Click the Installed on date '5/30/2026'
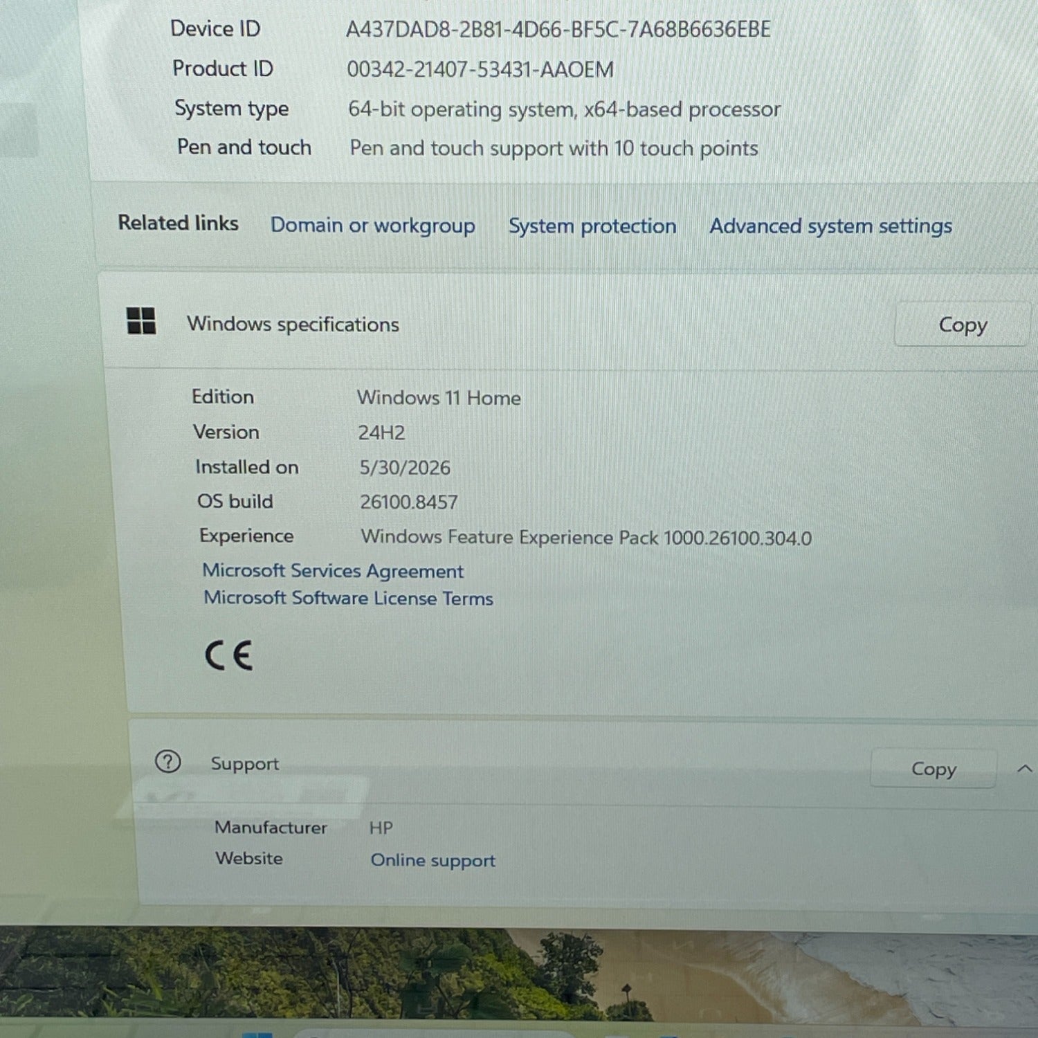Viewport: 1038px width, 1038px height. click(x=405, y=468)
